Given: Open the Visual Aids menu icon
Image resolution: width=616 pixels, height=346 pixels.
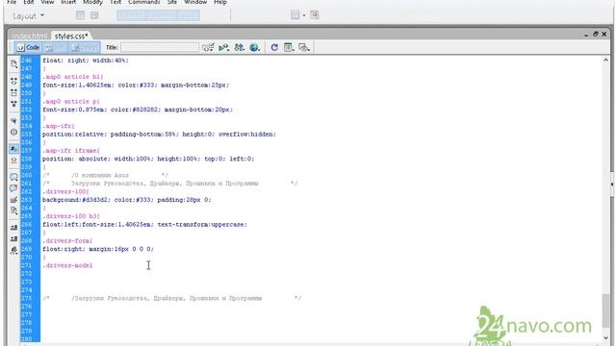Looking at the screenshot, I should [x=304, y=47].
